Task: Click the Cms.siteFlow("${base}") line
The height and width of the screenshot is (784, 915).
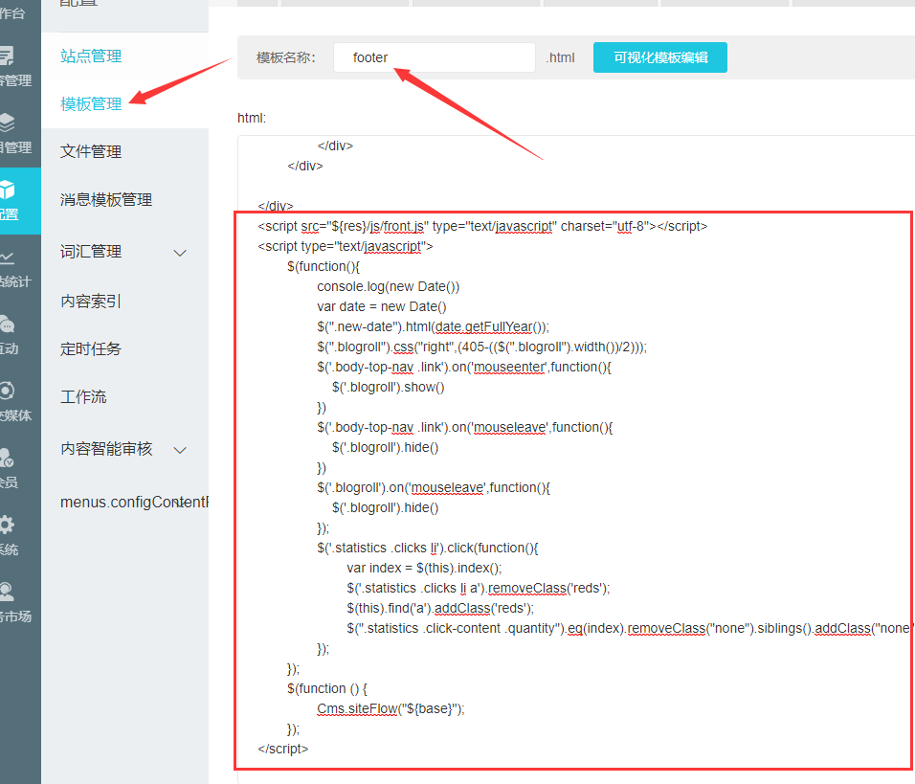Action: coord(391,708)
